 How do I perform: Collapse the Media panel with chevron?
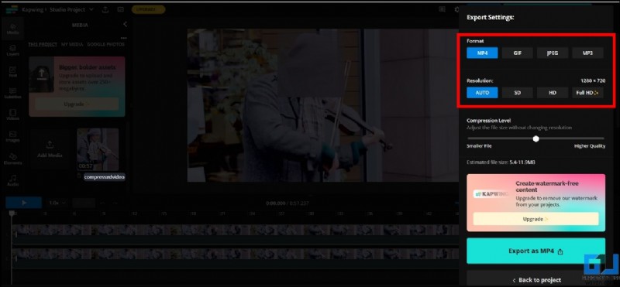point(125,25)
